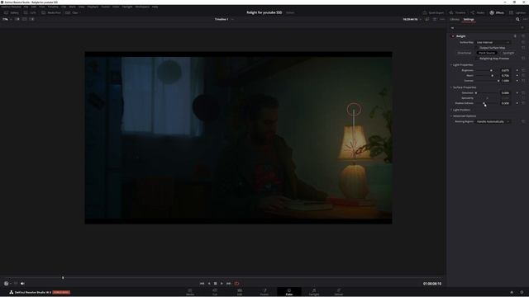Click the Contrast value field
This screenshot has width=529, height=297.
505,81
